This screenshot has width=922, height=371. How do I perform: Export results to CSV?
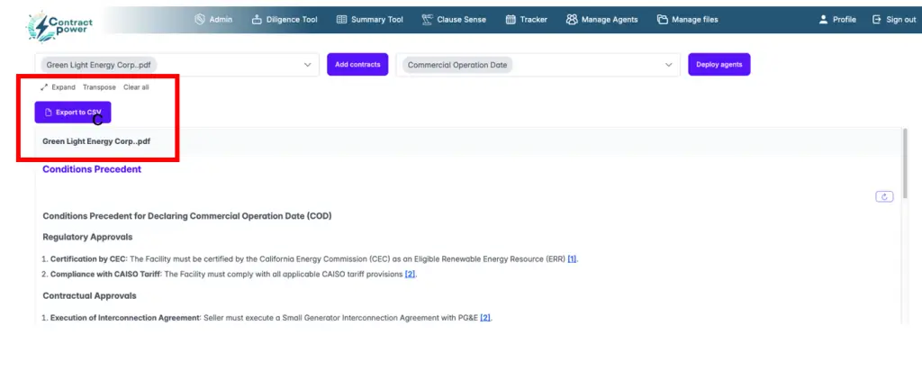click(x=72, y=113)
